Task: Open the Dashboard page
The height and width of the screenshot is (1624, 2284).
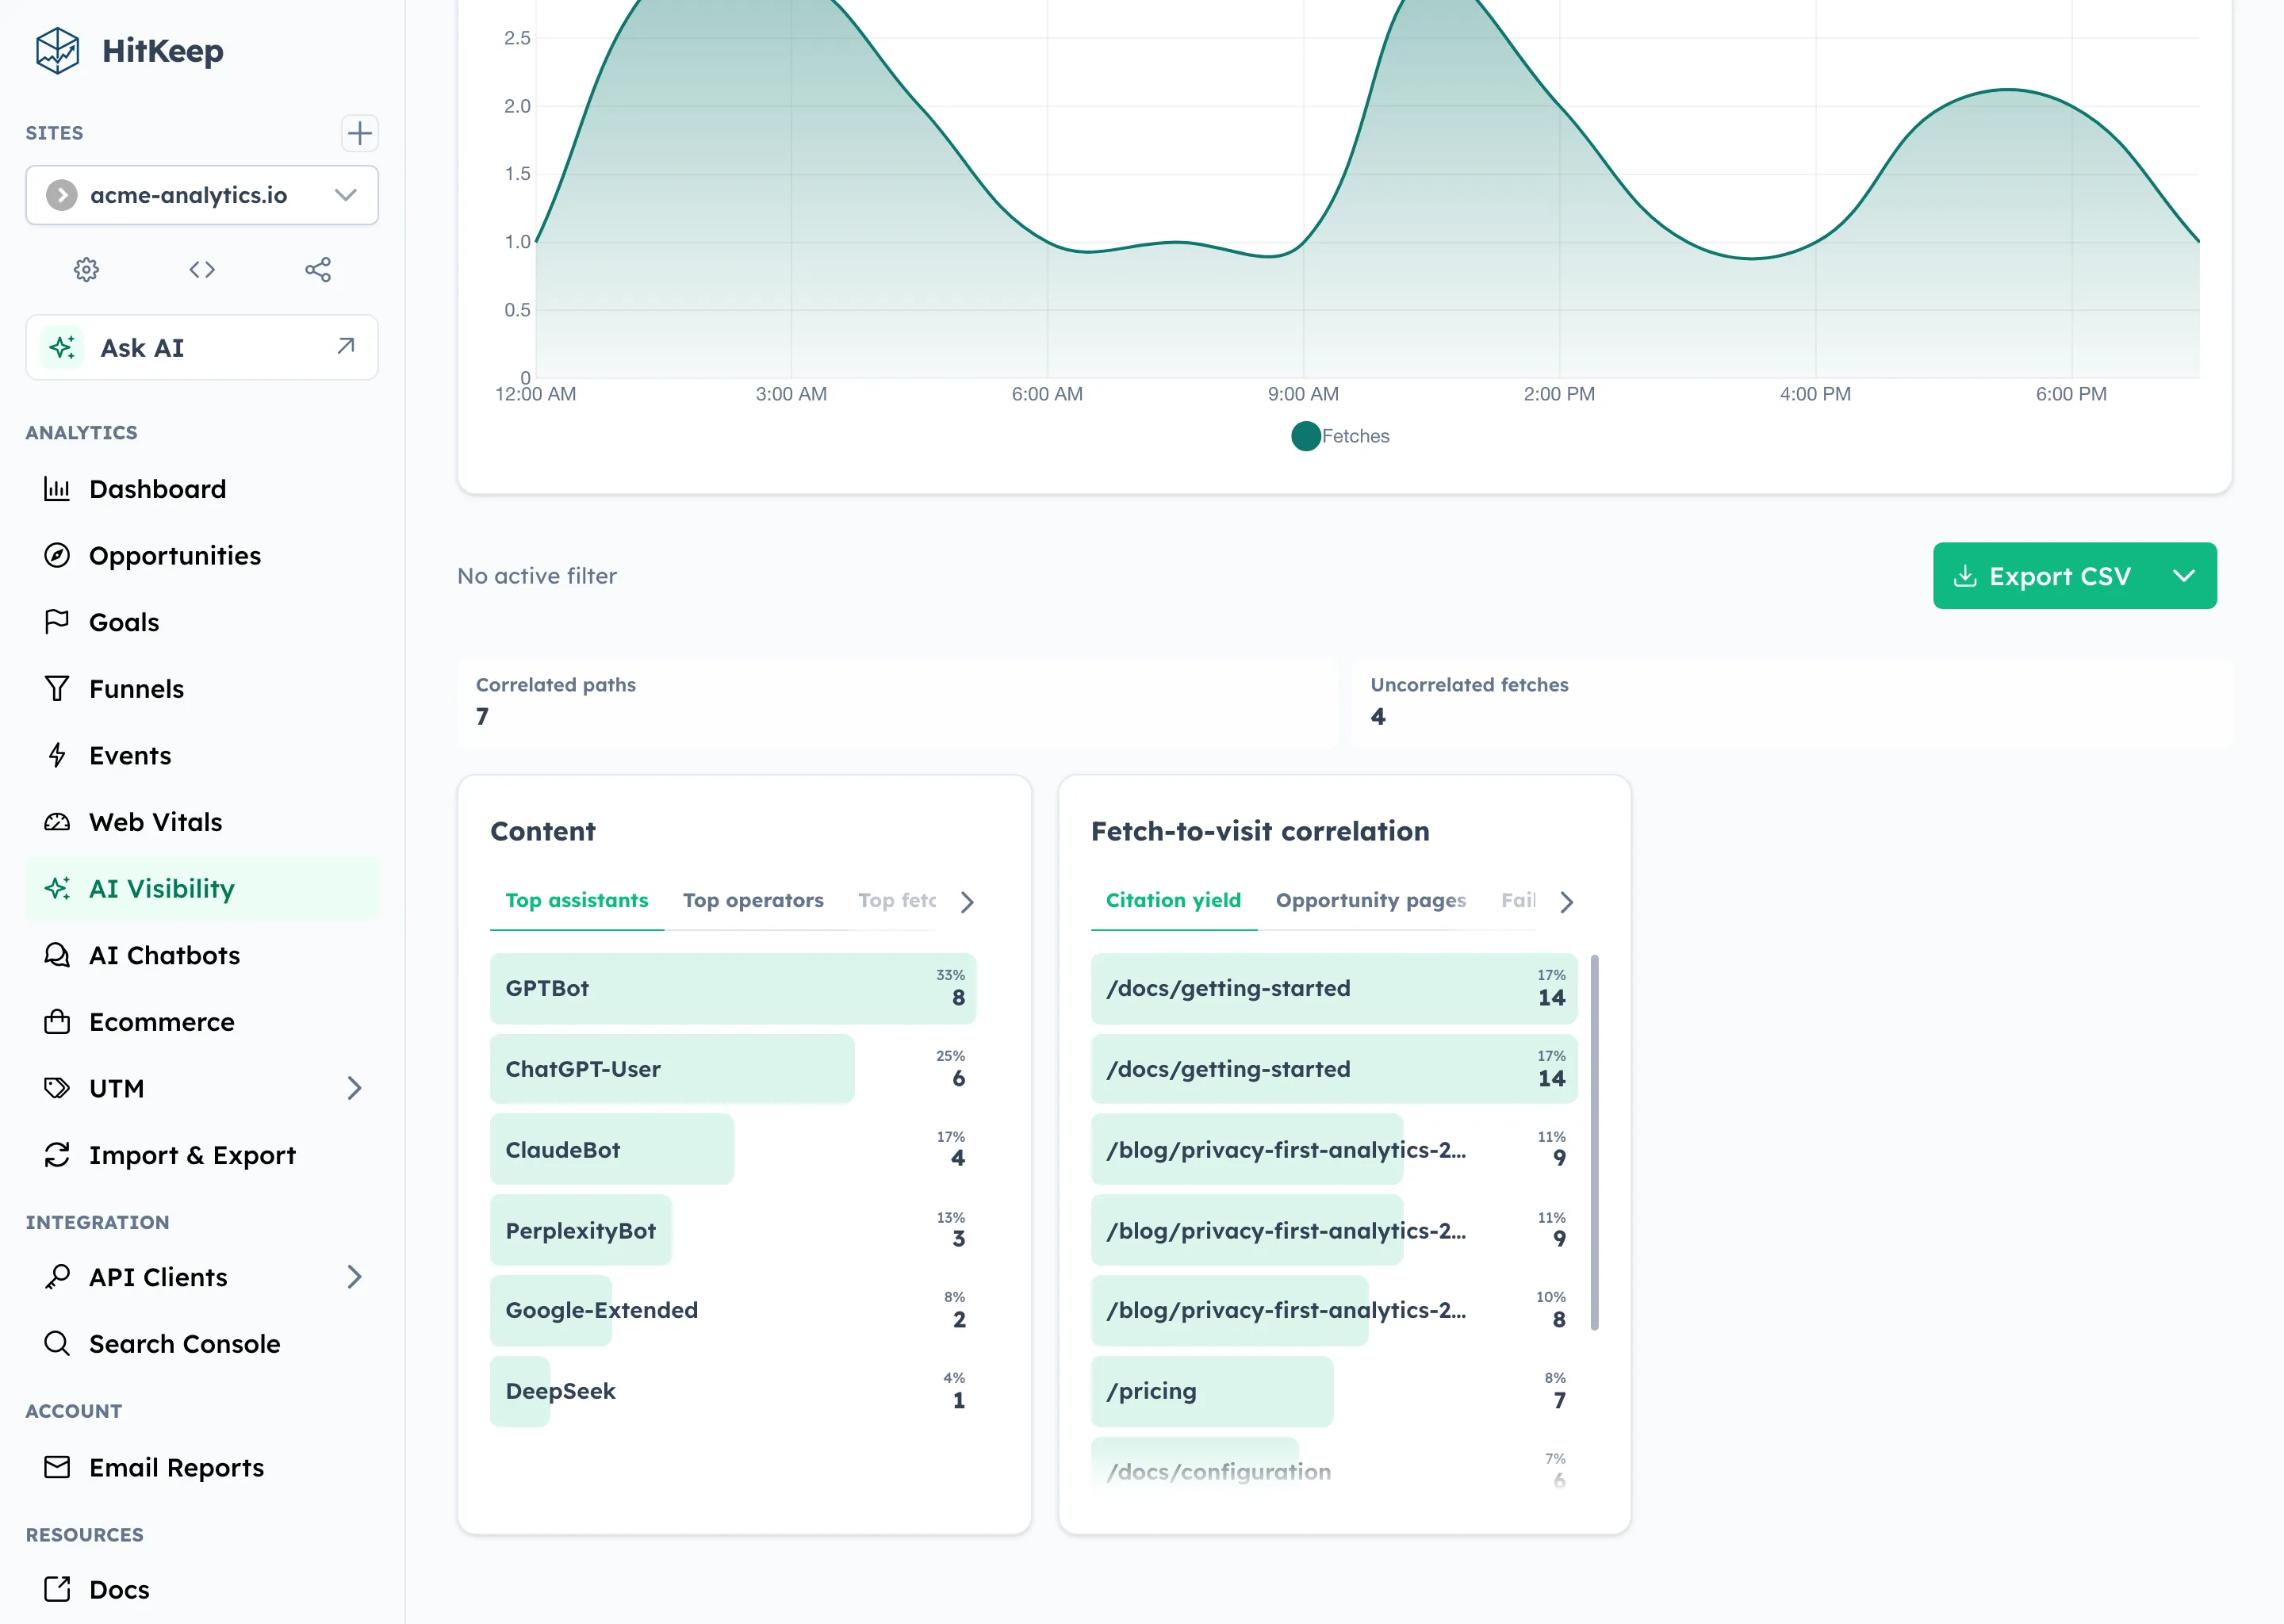Action: click(202, 489)
